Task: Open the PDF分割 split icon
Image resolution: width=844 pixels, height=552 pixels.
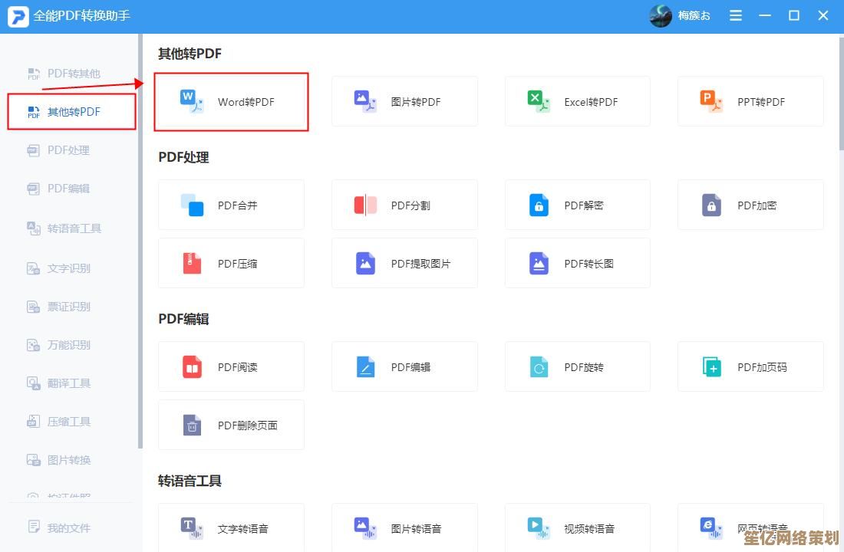Action: click(365, 205)
